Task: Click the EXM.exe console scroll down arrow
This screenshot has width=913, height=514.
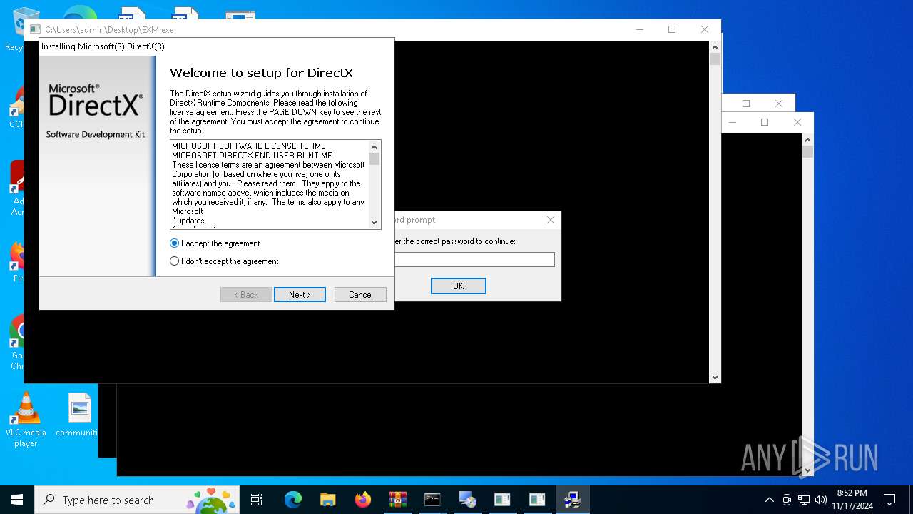Action: 715,377
